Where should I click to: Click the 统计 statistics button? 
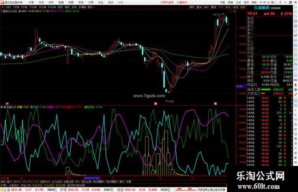click(207, 7)
